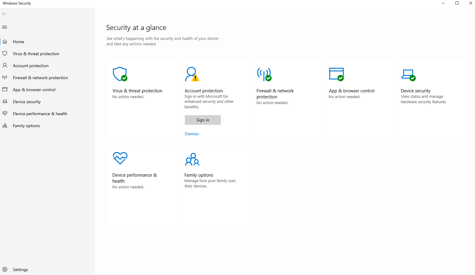Viewport: 475px width, 275px height.
Task: Click the Firewall & network protection tile title
Action: tap(275, 94)
